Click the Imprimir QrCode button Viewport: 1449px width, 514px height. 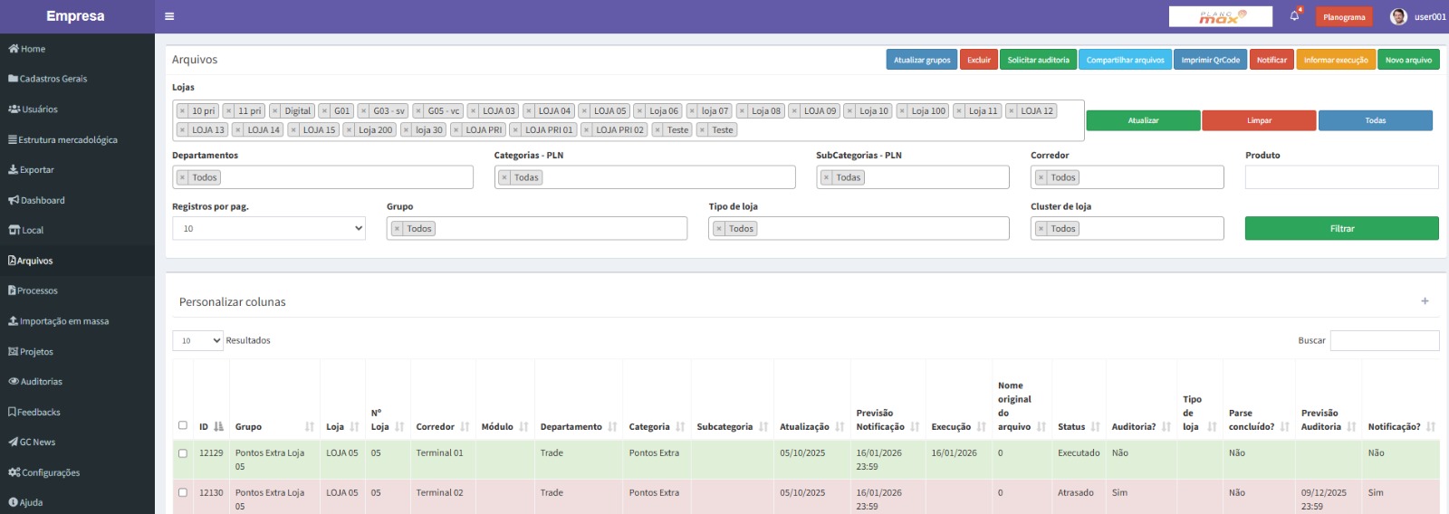[x=1211, y=60]
